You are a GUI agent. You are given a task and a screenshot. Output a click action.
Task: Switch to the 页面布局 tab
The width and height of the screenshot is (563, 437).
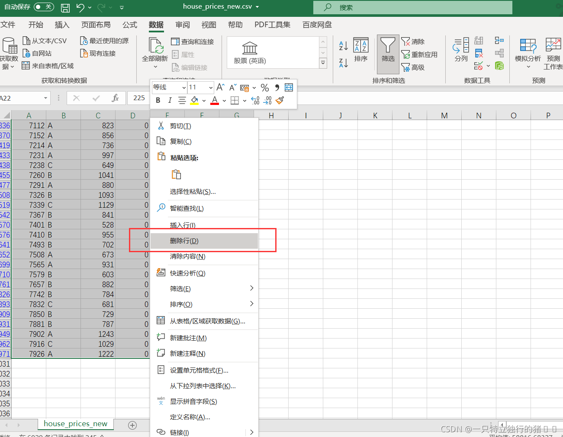pyautogui.click(x=96, y=25)
